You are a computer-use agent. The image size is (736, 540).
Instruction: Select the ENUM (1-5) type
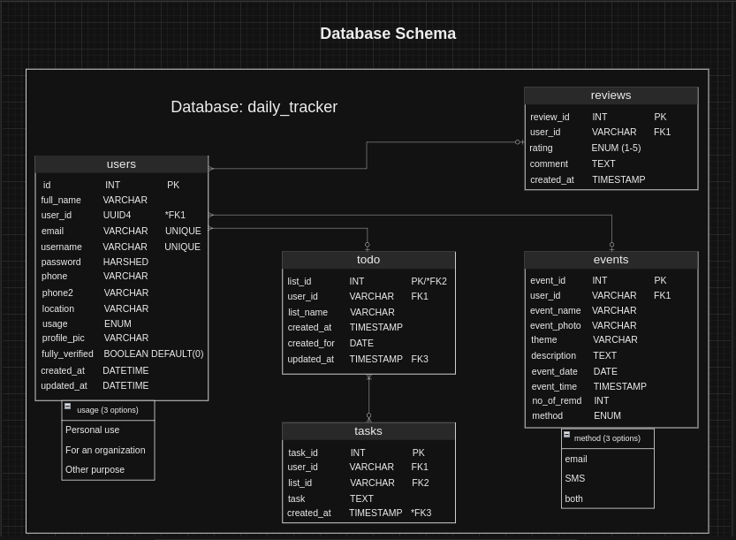click(616, 148)
